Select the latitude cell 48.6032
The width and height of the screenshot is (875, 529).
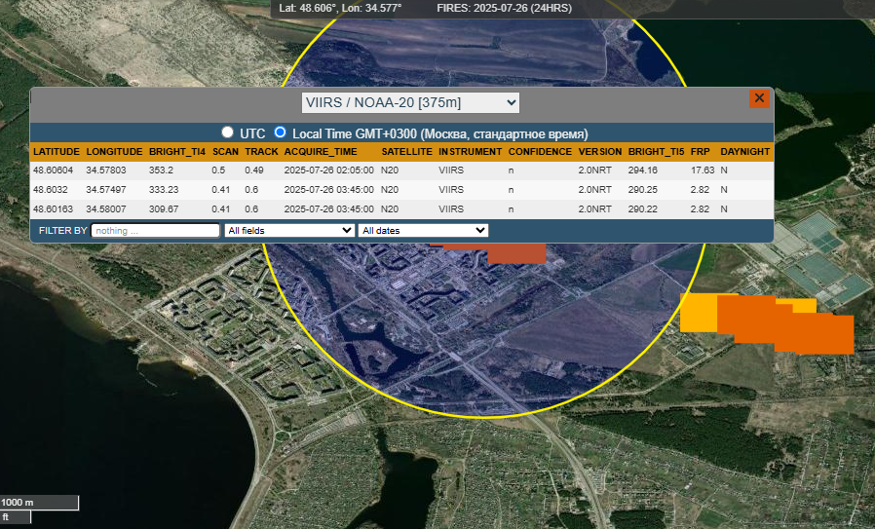(51, 190)
